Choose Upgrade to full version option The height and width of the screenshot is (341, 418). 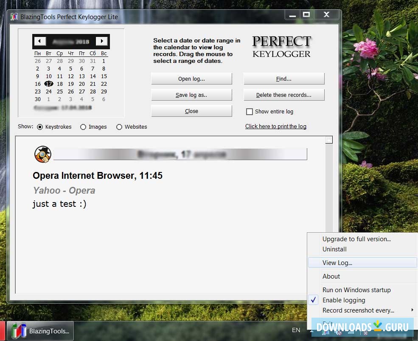356,239
